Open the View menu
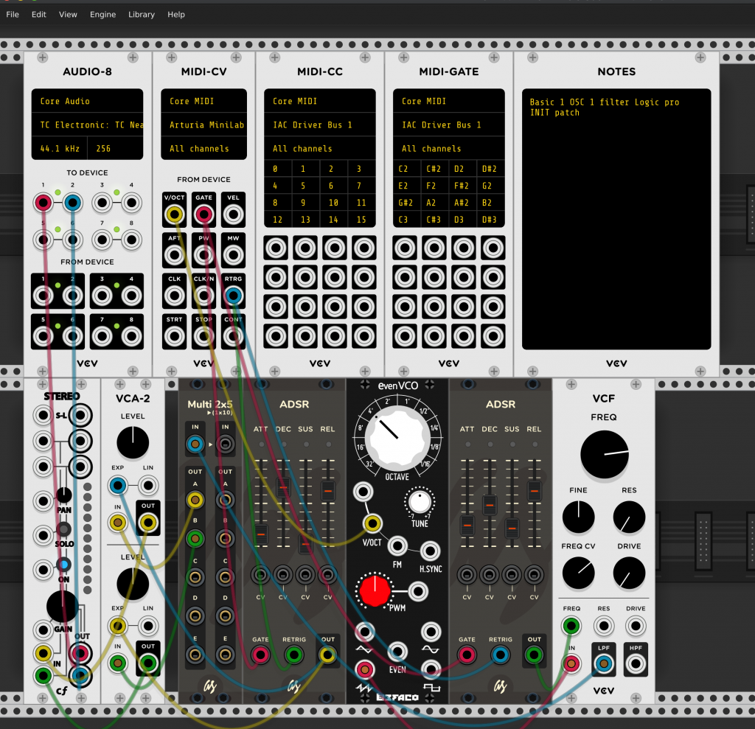This screenshot has height=729, width=755. tap(68, 15)
